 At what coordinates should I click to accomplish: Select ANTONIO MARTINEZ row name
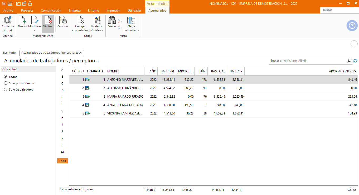click(x=125, y=79)
